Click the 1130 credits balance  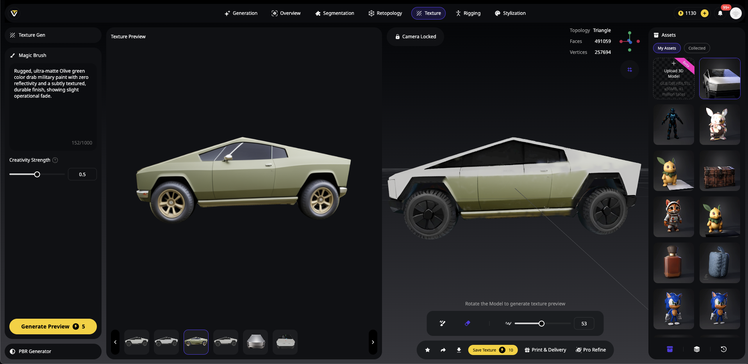[x=687, y=13]
